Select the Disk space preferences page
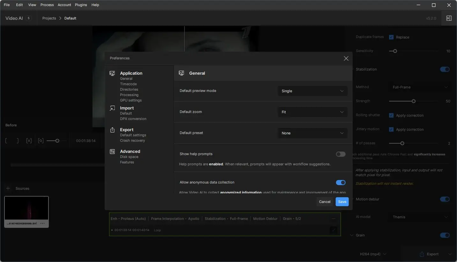Viewport: 457px width, 262px height. [x=129, y=157]
